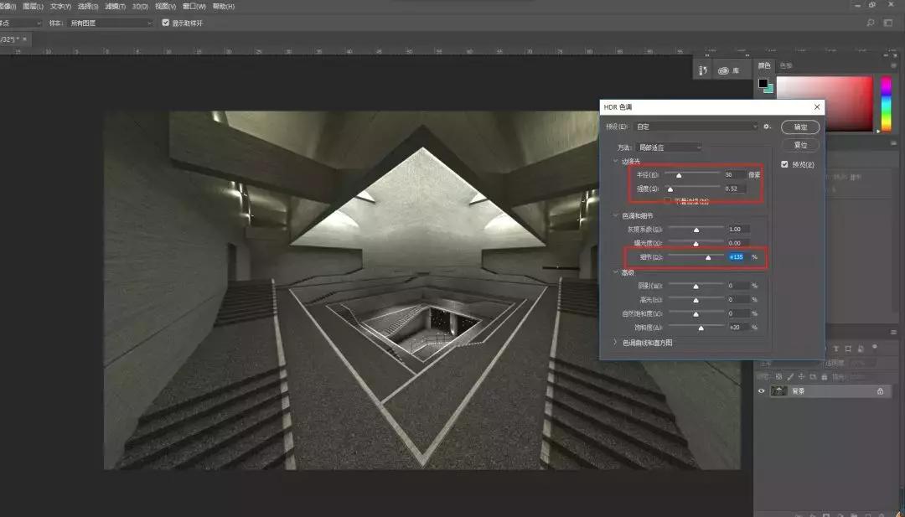Click the lock image pixels brush icon
905x517 pixels.
coord(791,376)
